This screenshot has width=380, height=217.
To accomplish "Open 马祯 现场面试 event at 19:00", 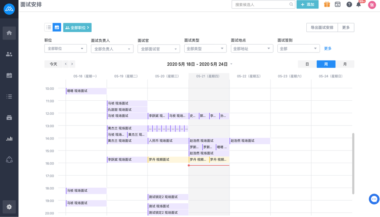I will click(x=86, y=203).
